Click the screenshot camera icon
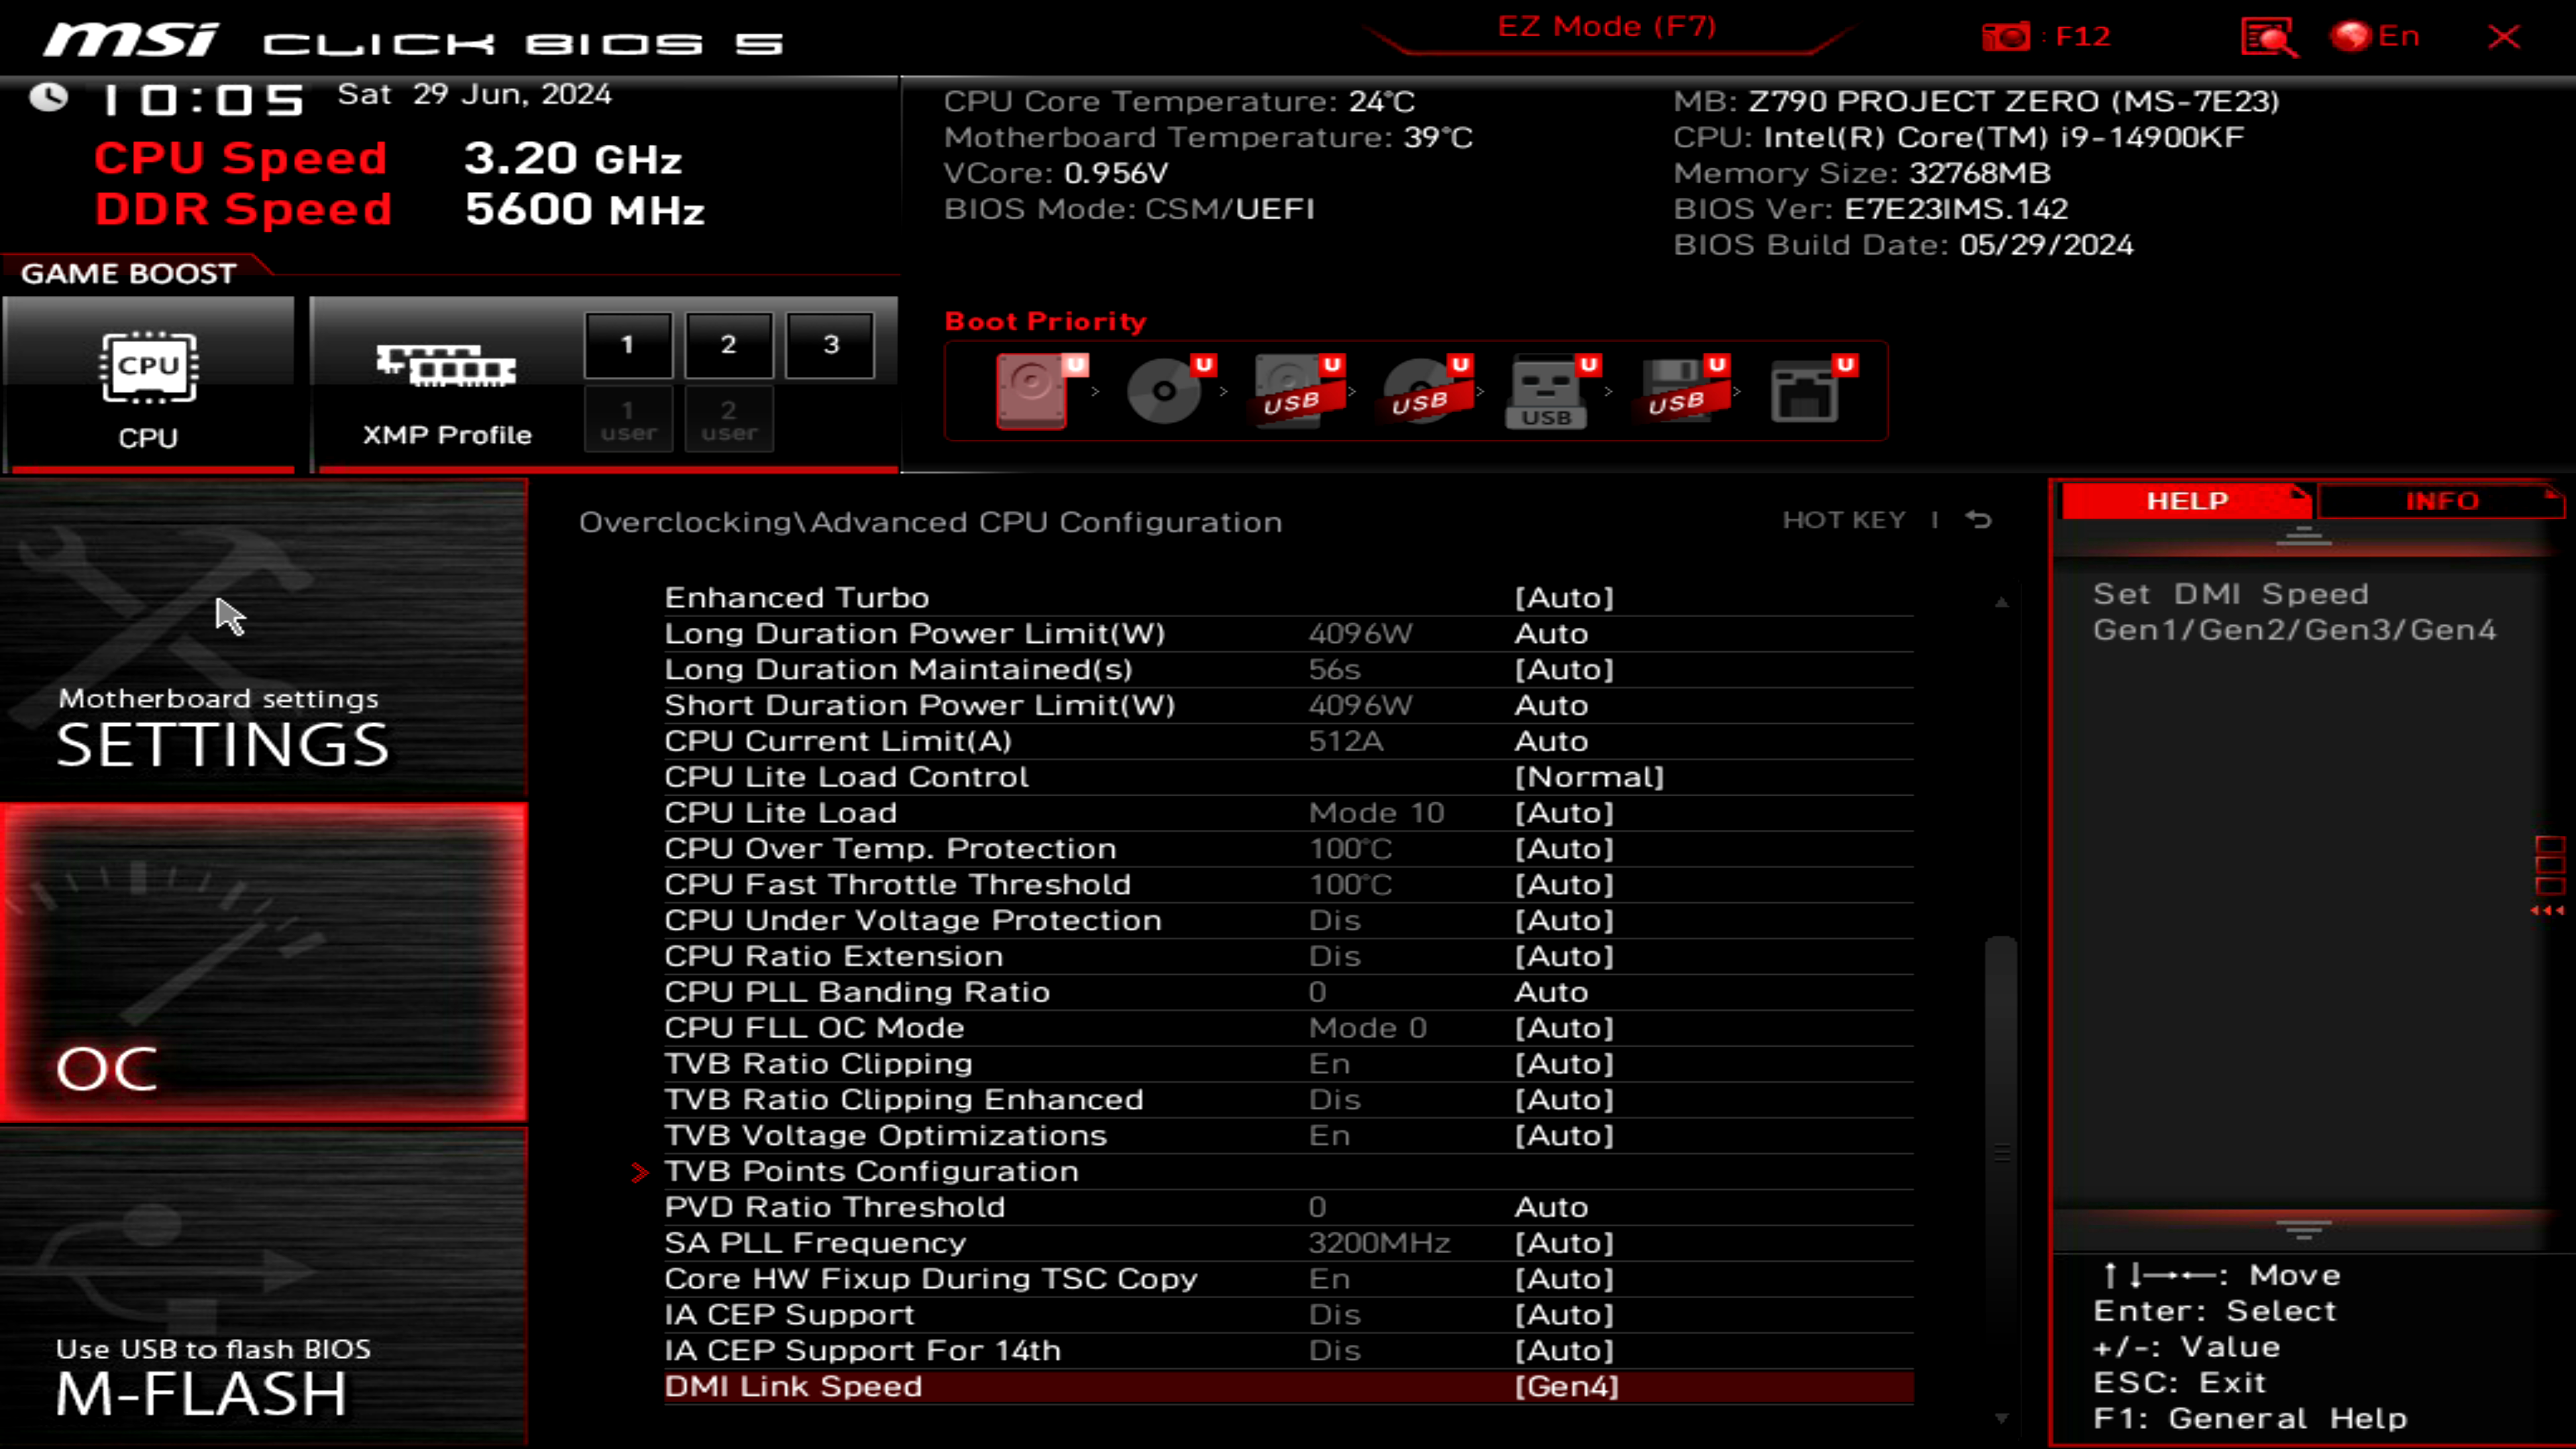This screenshot has width=2576, height=1449. tap(2007, 36)
